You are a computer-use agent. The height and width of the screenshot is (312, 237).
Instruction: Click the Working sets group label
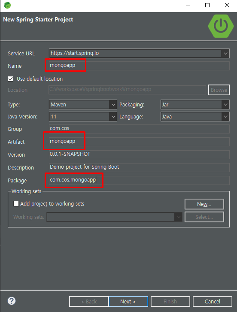point(27,191)
